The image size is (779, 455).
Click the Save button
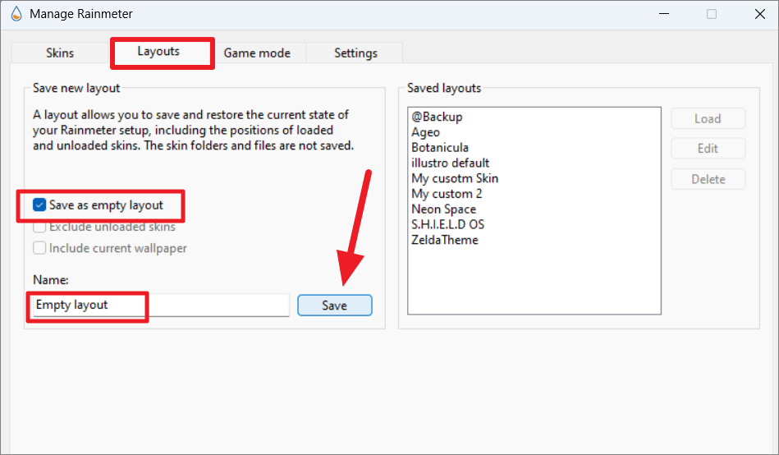tap(334, 306)
